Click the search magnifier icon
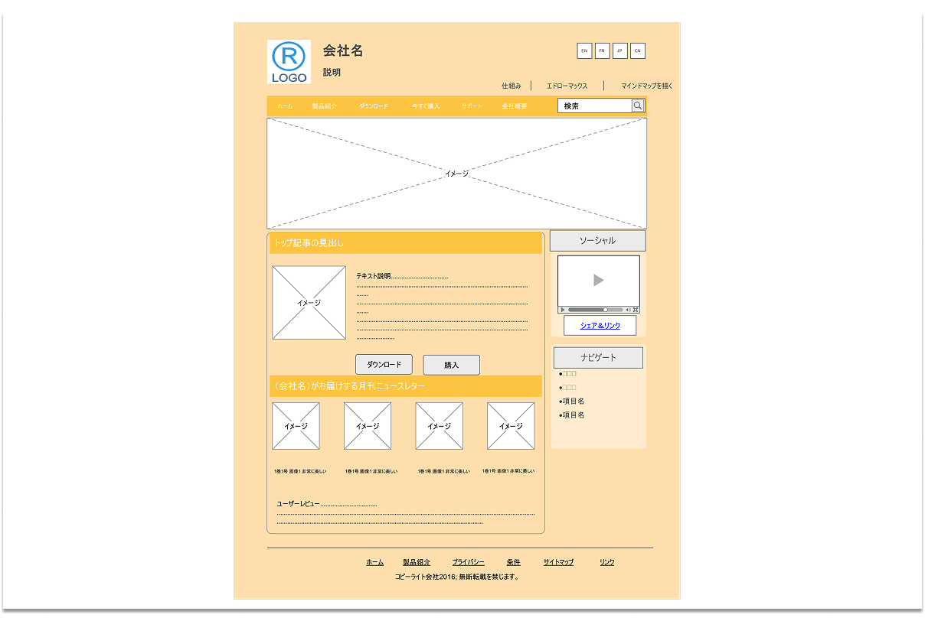 (x=638, y=106)
